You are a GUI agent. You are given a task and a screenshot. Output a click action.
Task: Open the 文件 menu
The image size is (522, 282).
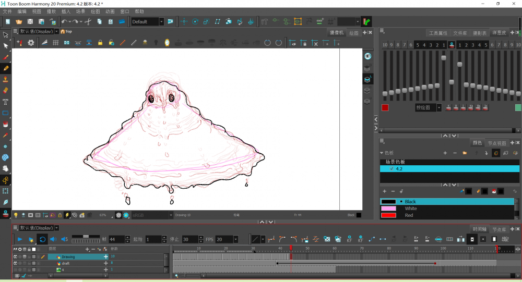pos(7,11)
